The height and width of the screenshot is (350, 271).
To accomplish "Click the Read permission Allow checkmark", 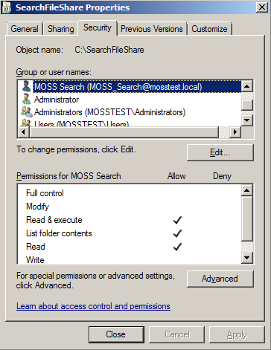I will coord(177,247).
